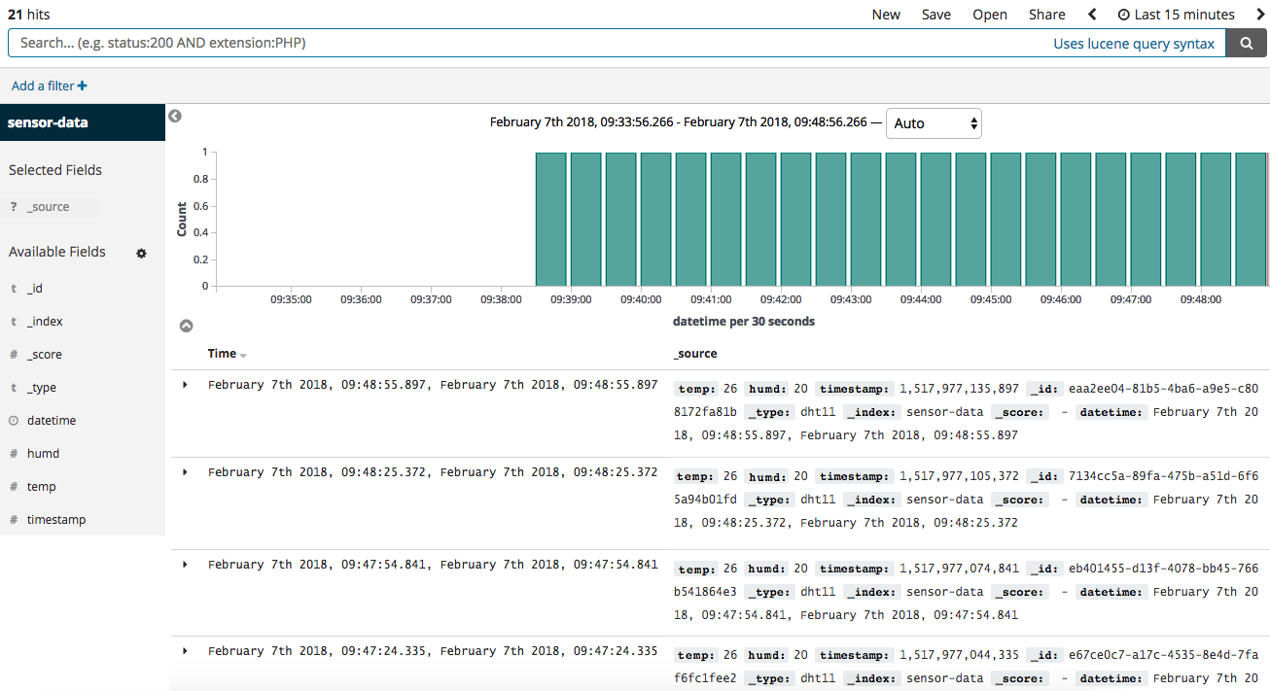Click the _index field letter icon
The image size is (1270, 691).
click(13, 322)
